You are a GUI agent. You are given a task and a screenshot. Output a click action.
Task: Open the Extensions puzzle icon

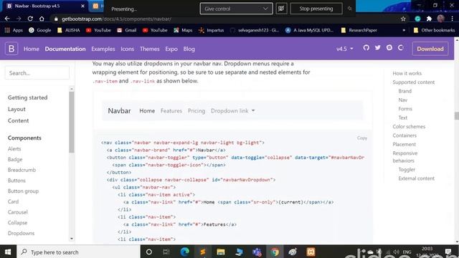point(429,19)
